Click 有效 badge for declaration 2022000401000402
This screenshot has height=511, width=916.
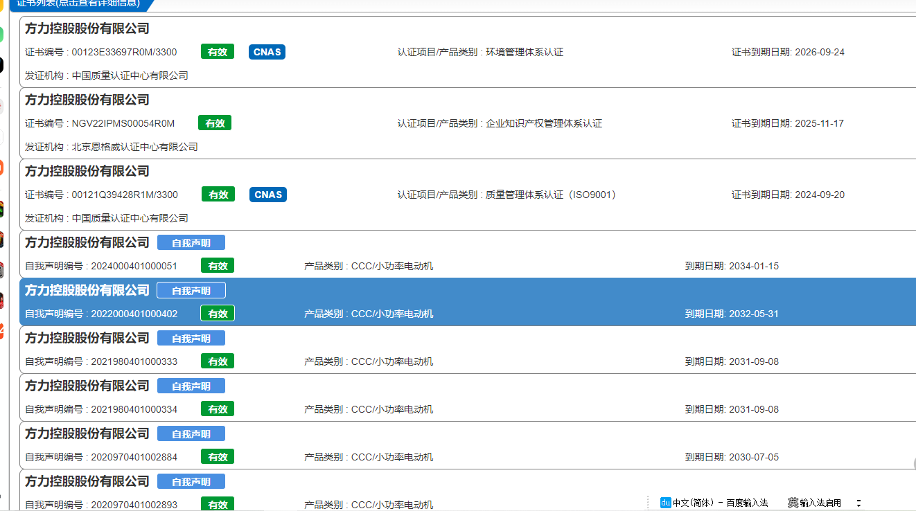click(218, 314)
